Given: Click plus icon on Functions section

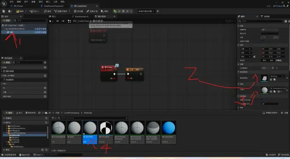Looking at the screenshot, I should point(45,76).
